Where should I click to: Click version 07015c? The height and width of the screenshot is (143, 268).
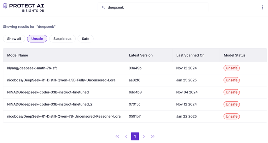click(135, 104)
